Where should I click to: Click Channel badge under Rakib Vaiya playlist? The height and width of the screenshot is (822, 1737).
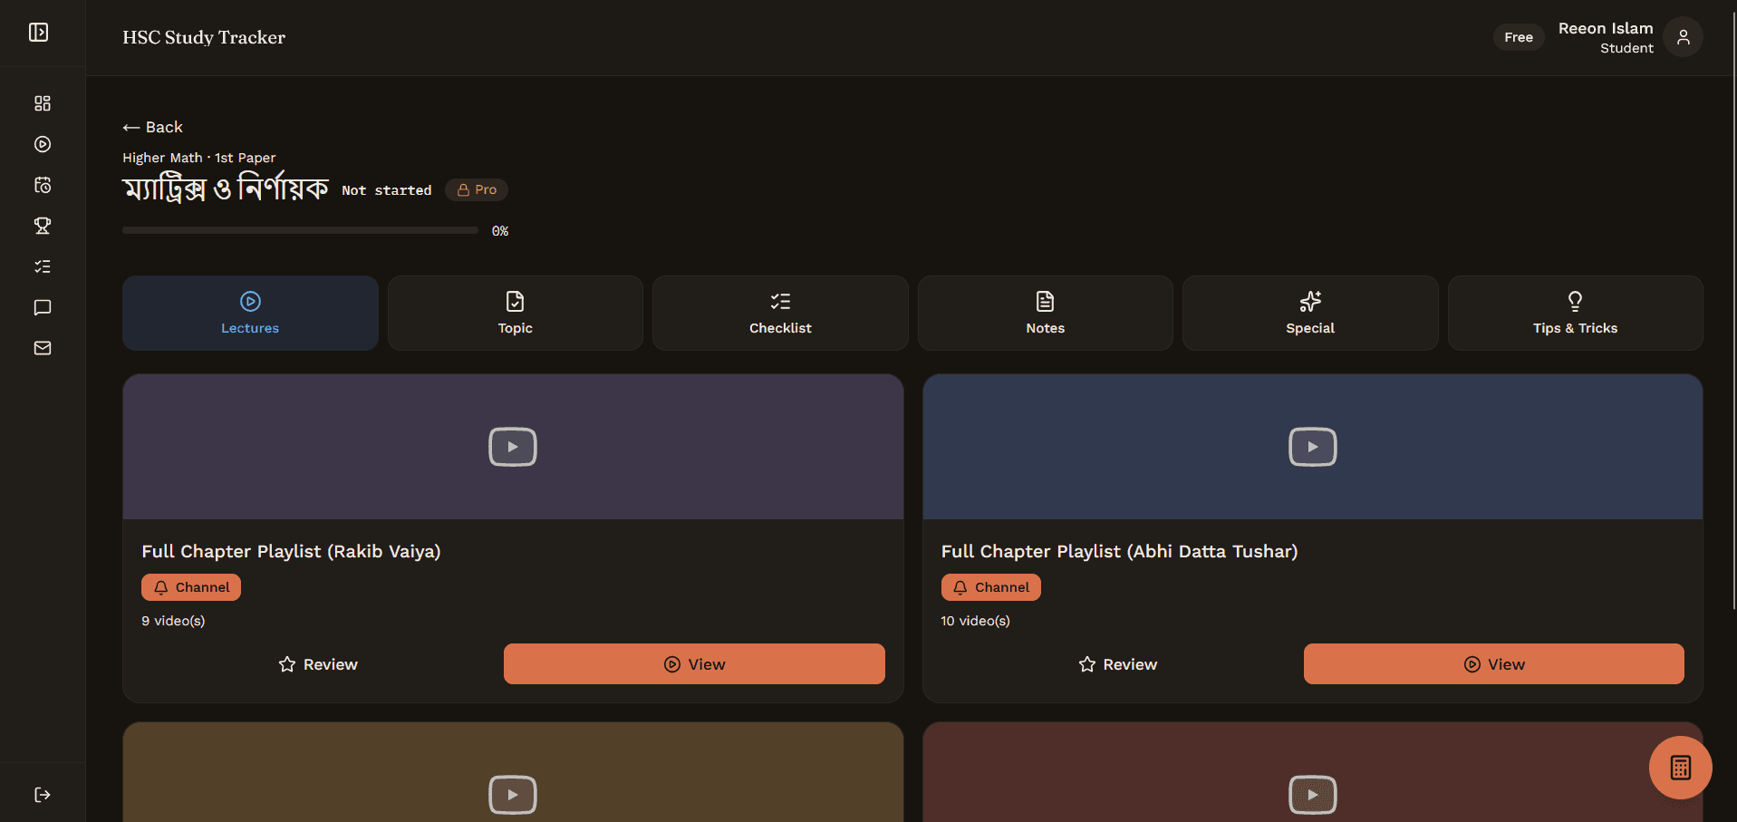pos(191,587)
